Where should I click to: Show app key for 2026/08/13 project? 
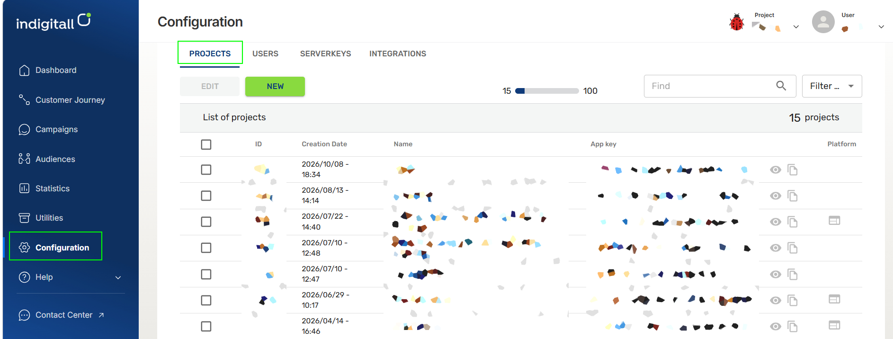tap(775, 196)
